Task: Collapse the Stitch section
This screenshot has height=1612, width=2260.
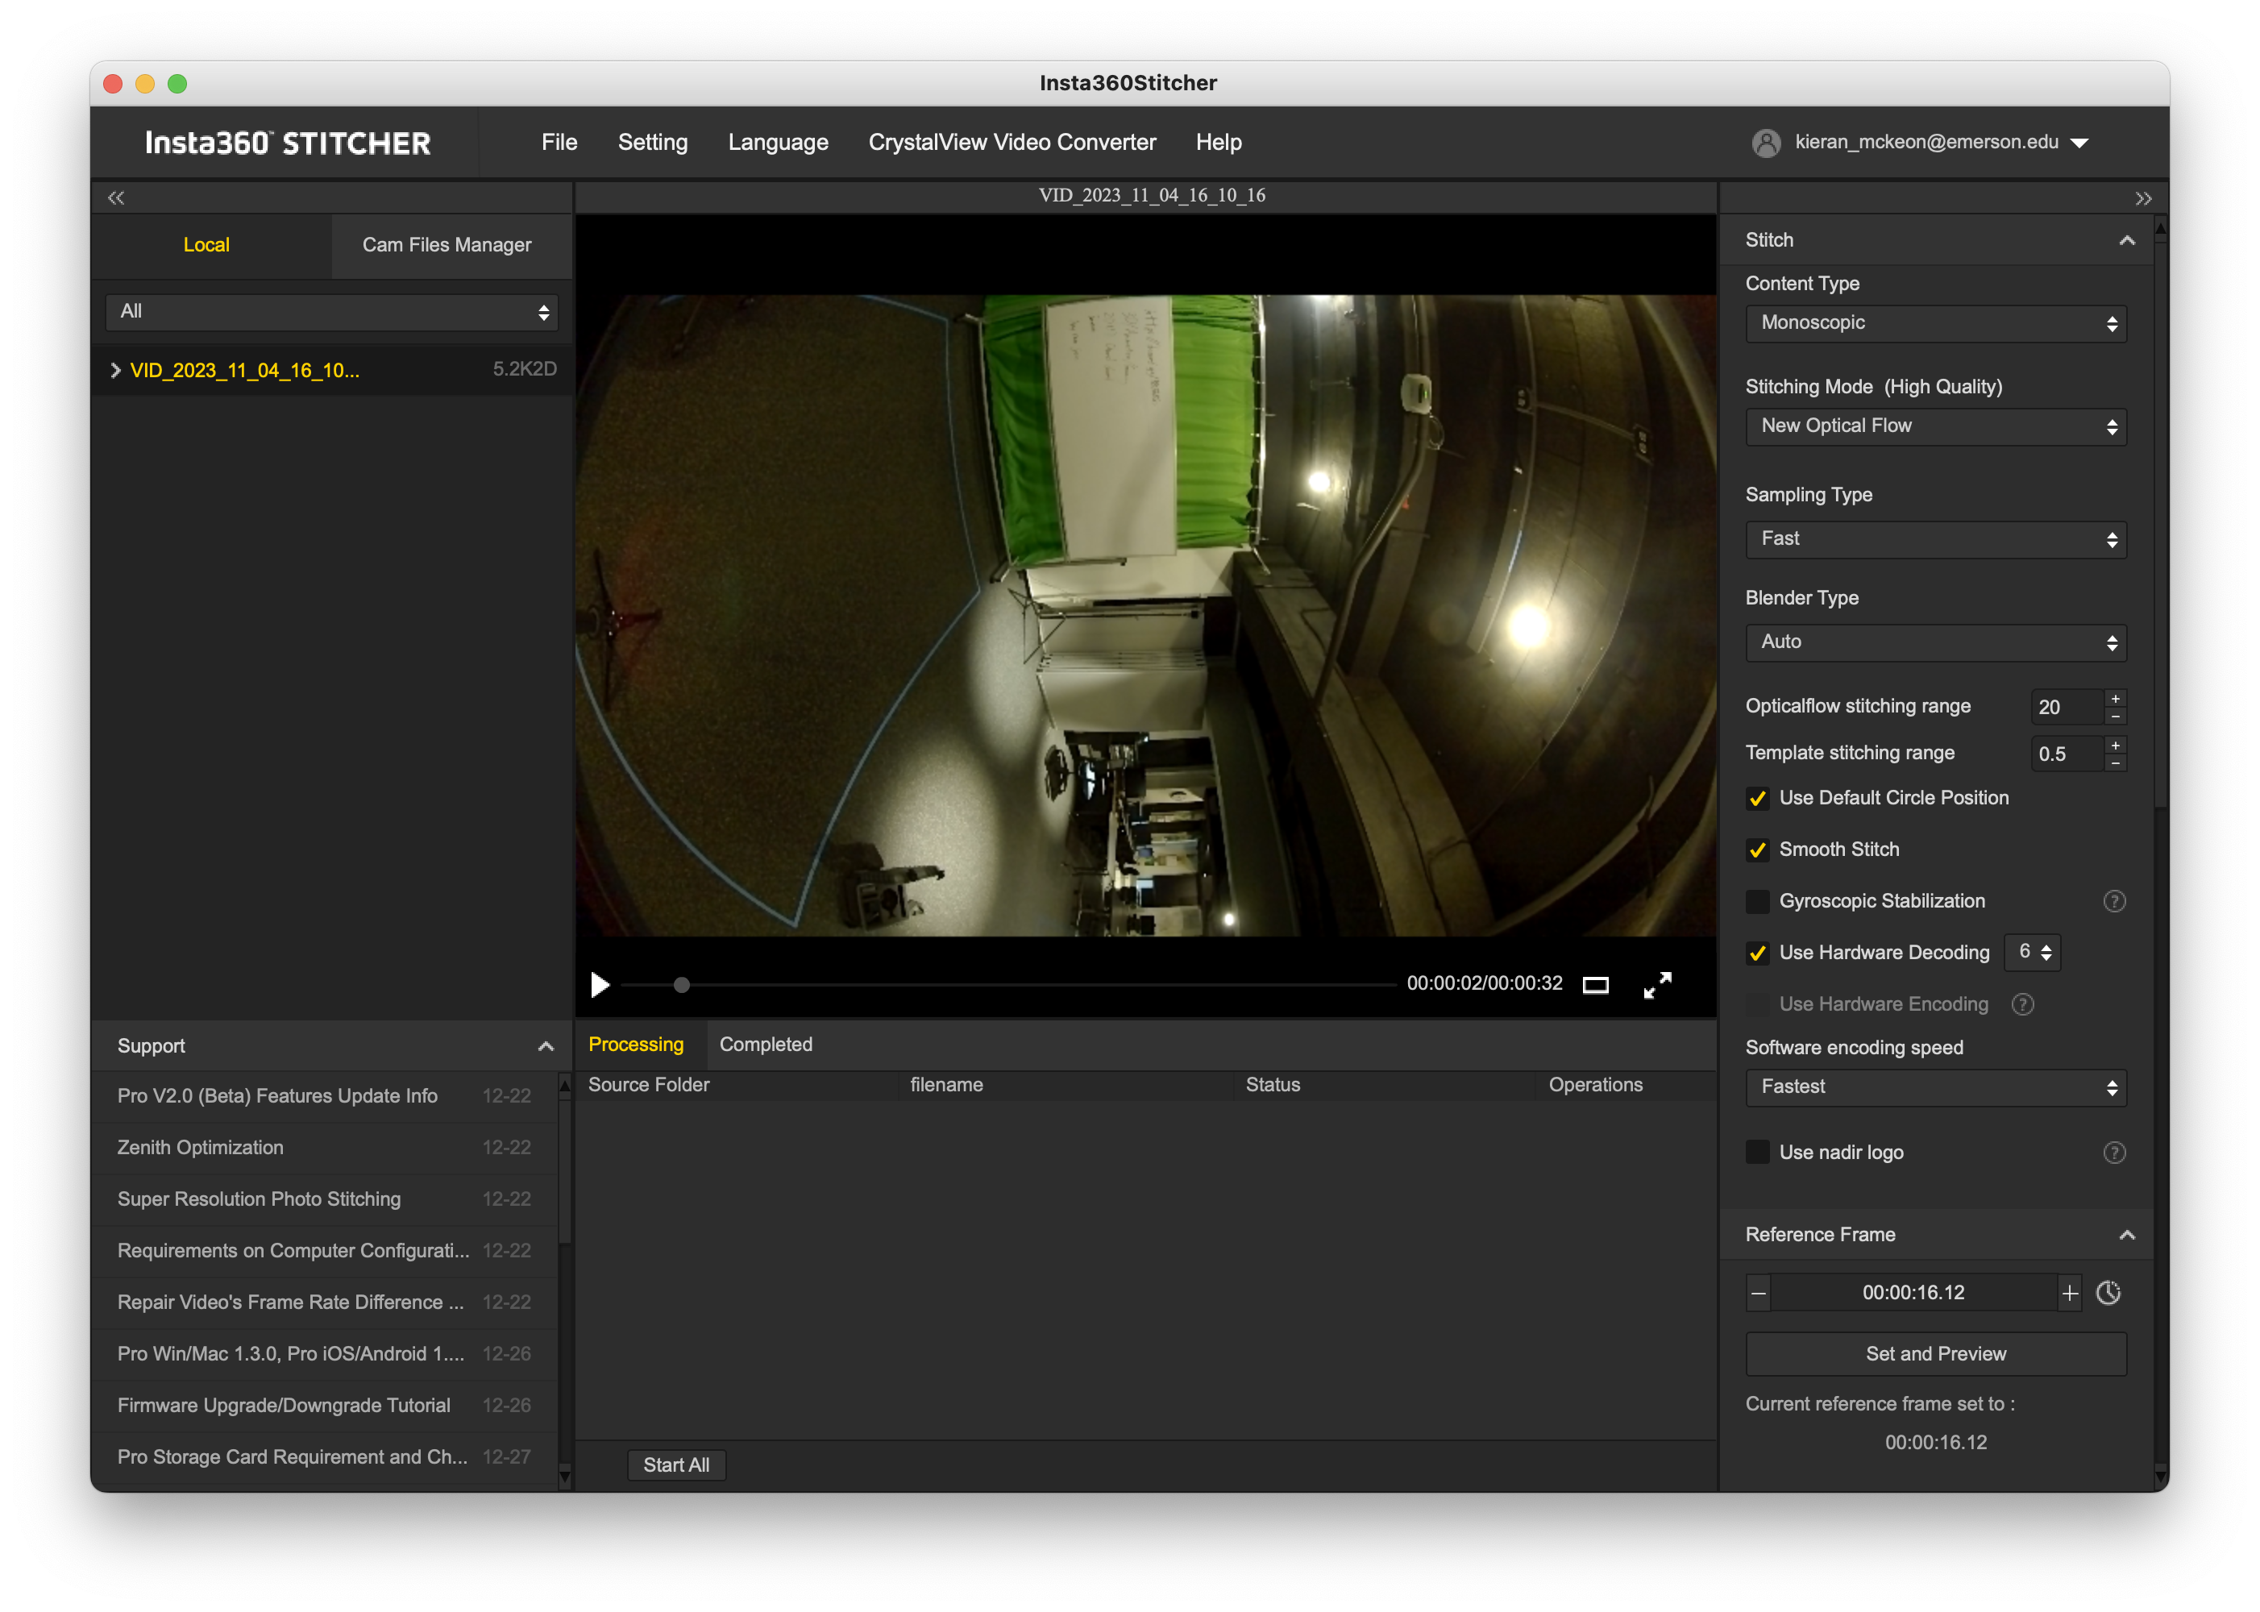Action: [2126, 240]
